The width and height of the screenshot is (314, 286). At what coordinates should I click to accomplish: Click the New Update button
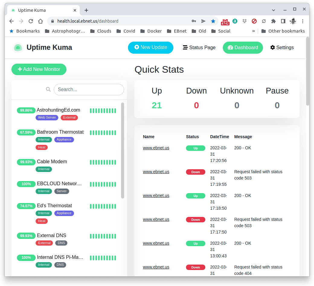click(x=150, y=47)
